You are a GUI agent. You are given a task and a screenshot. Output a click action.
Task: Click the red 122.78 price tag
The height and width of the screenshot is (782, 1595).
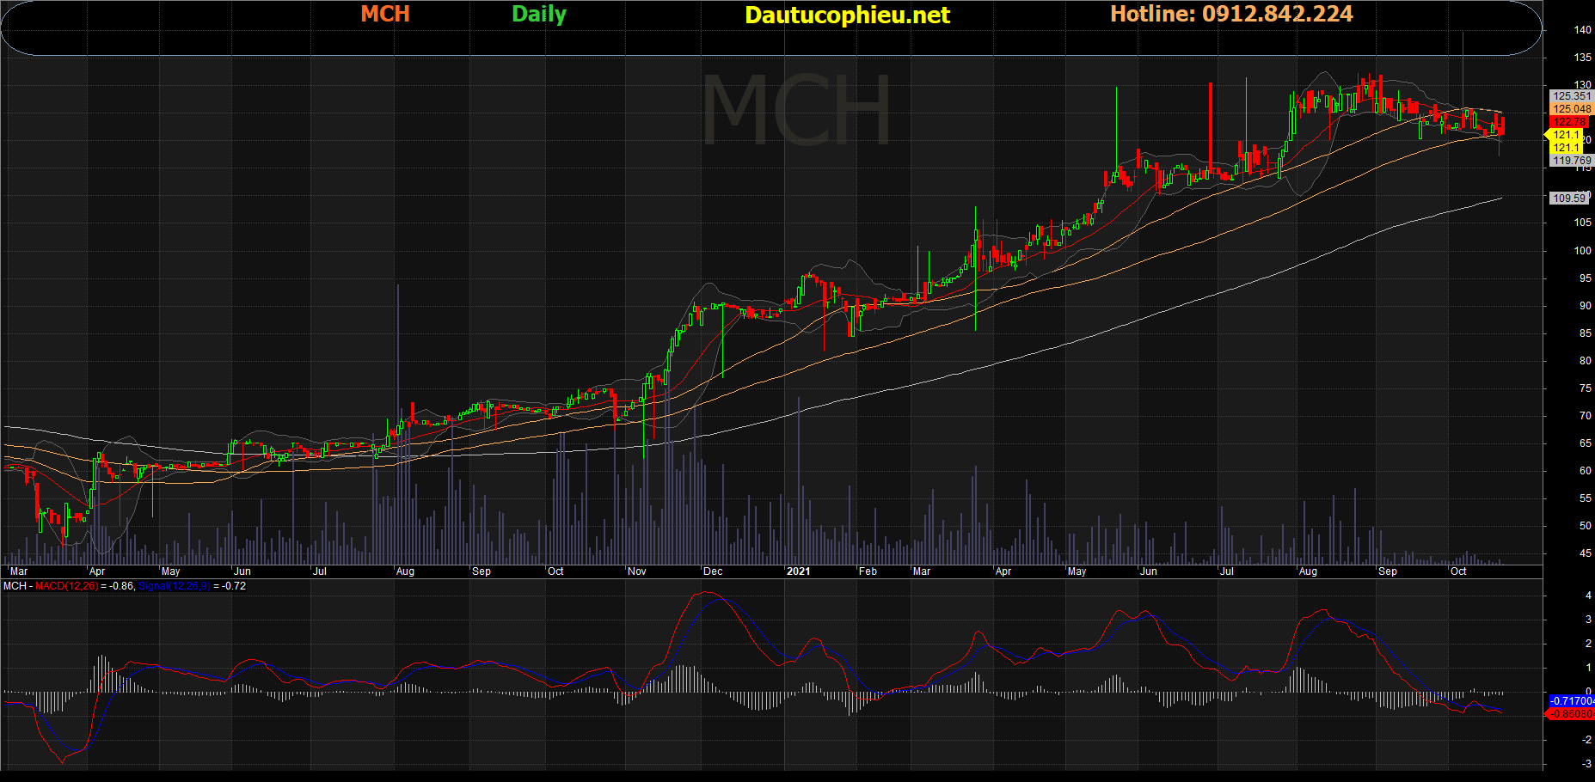coord(1570,122)
